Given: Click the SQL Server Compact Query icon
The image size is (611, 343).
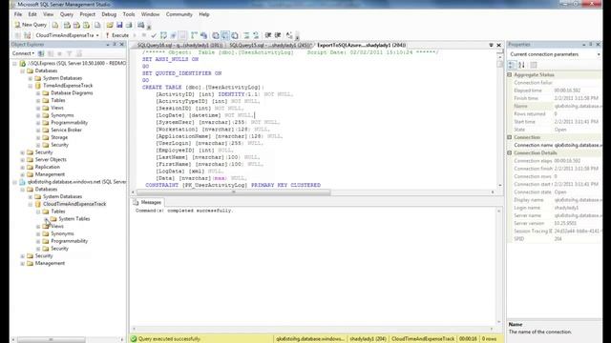Looking at the screenshot, I should (x=97, y=25).
